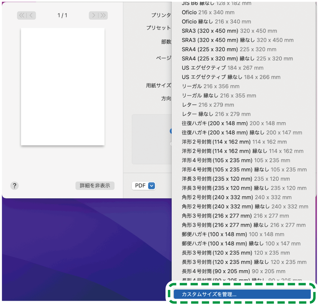Pick リーガル 216 x 356 mm size
Viewport: 318px width, 306px height.
pyautogui.click(x=210, y=86)
